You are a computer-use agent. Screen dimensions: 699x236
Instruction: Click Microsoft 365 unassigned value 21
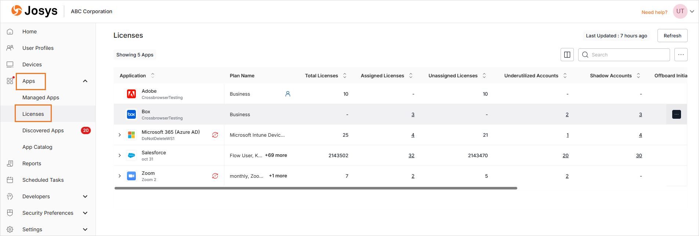pos(485,135)
